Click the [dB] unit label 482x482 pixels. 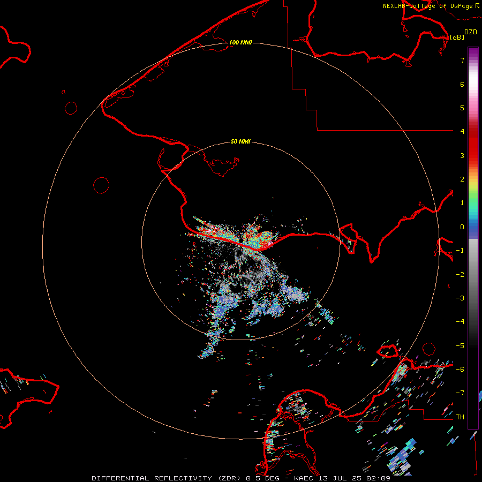click(x=457, y=37)
